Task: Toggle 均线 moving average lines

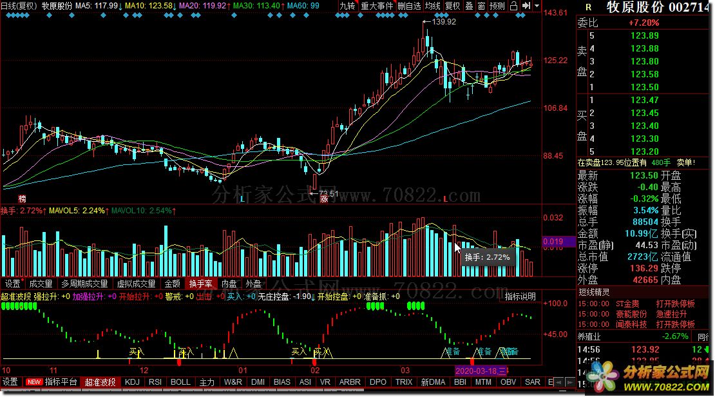Action: coord(432,6)
